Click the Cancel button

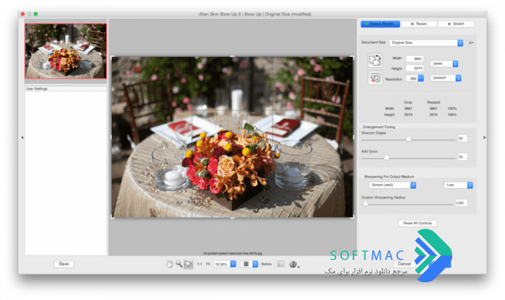pos(404,264)
